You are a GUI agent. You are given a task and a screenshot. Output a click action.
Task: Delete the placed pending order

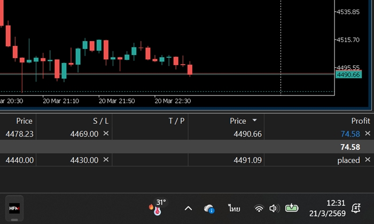click(367, 159)
